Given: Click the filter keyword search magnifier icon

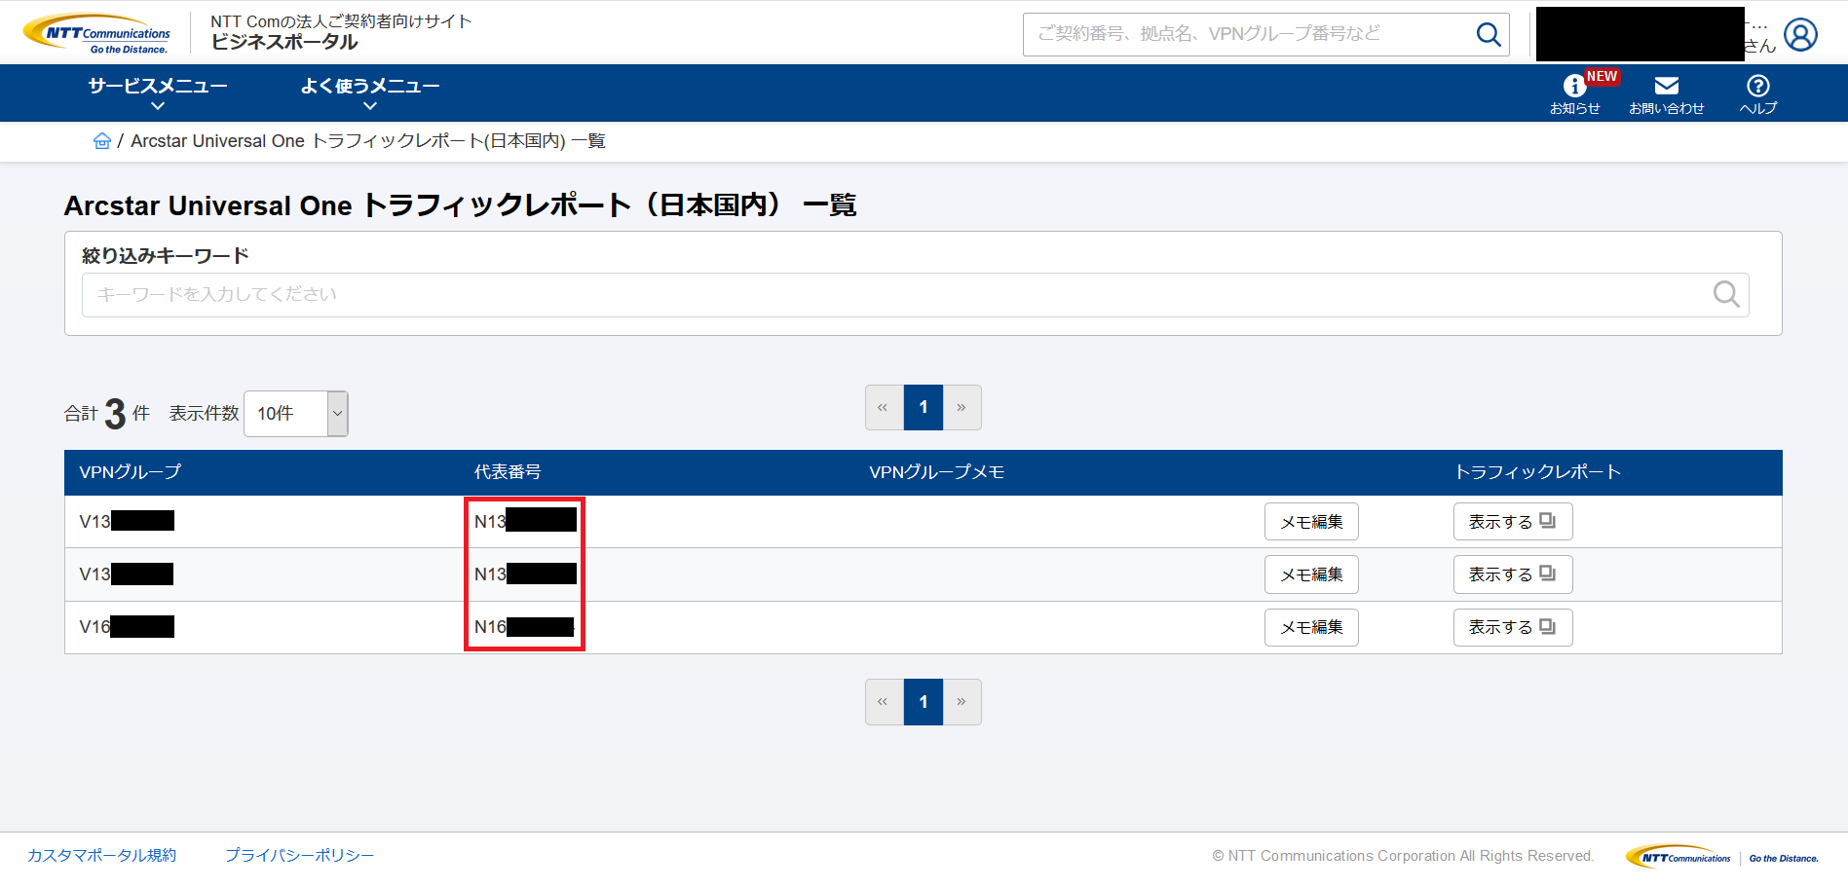Looking at the screenshot, I should pos(1726,294).
